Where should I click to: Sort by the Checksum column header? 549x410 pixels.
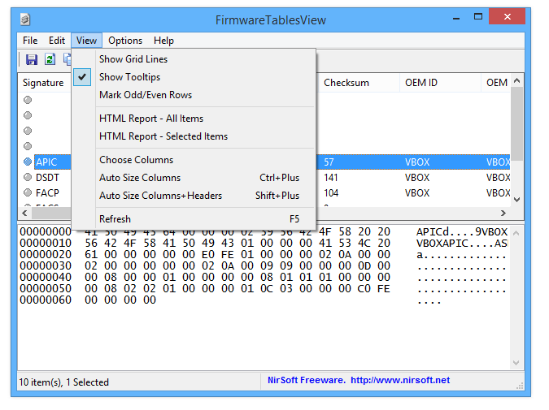click(358, 83)
